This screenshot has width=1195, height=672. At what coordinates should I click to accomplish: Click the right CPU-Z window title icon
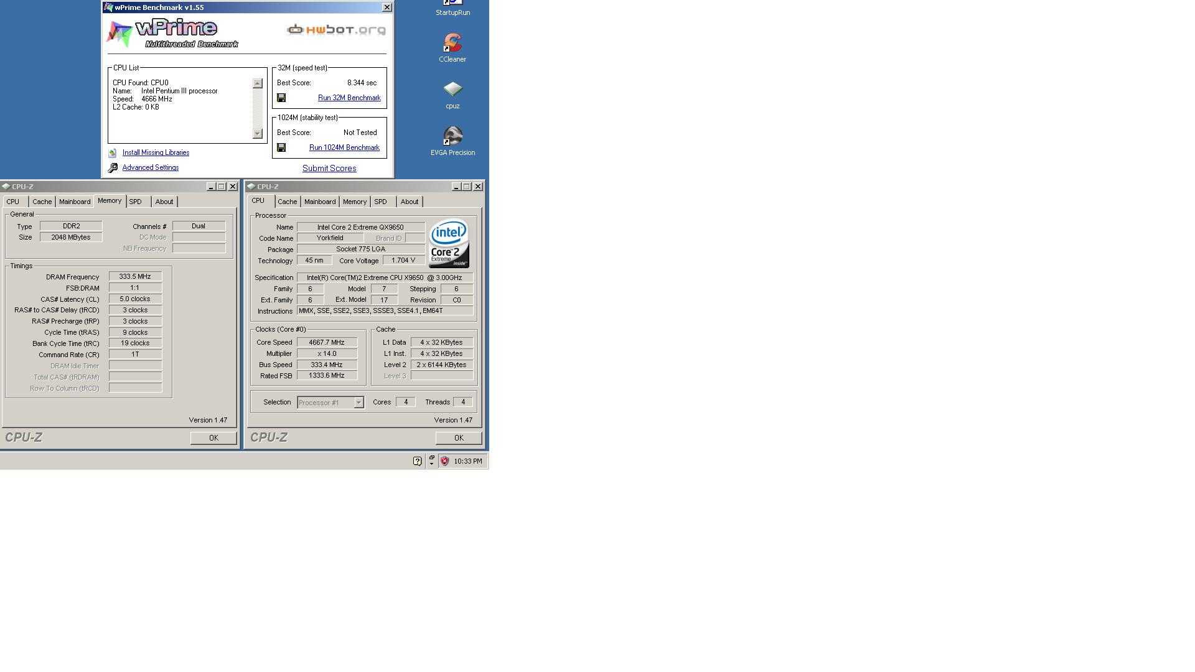coord(251,186)
